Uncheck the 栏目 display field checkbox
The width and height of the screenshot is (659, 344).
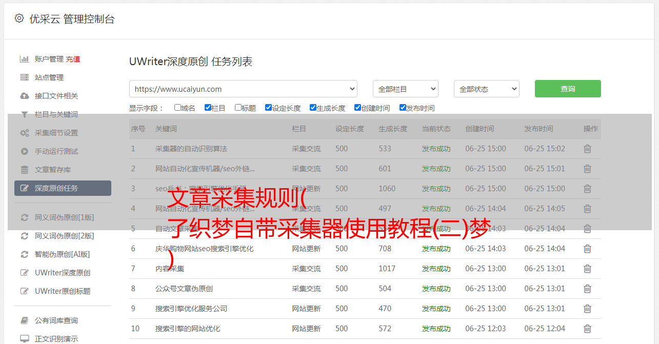(x=208, y=108)
